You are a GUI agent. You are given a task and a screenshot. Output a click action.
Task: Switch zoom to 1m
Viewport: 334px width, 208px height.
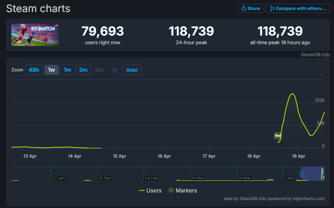coord(67,70)
